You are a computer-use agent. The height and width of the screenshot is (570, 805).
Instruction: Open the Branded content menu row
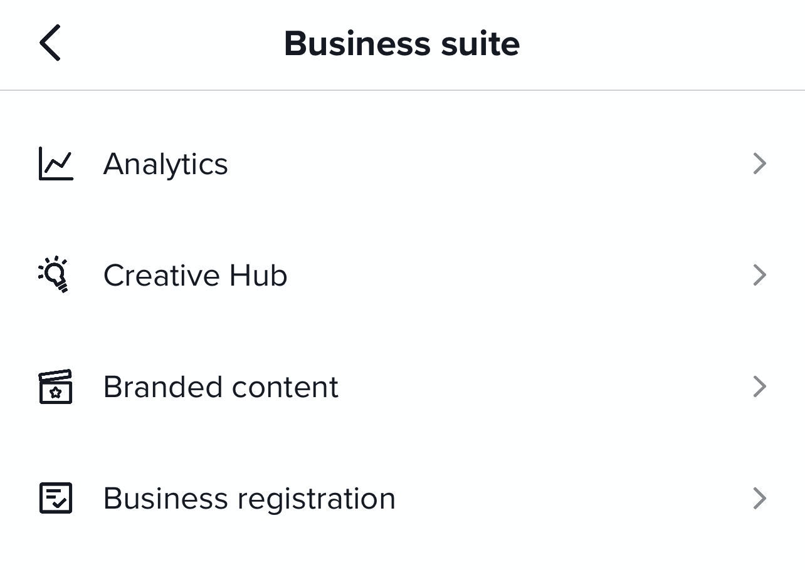point(470,387)
